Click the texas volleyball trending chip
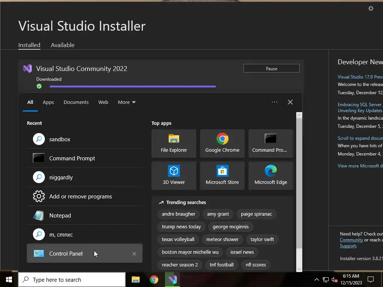This screenshot has height=287, width=383. (178, 240)
